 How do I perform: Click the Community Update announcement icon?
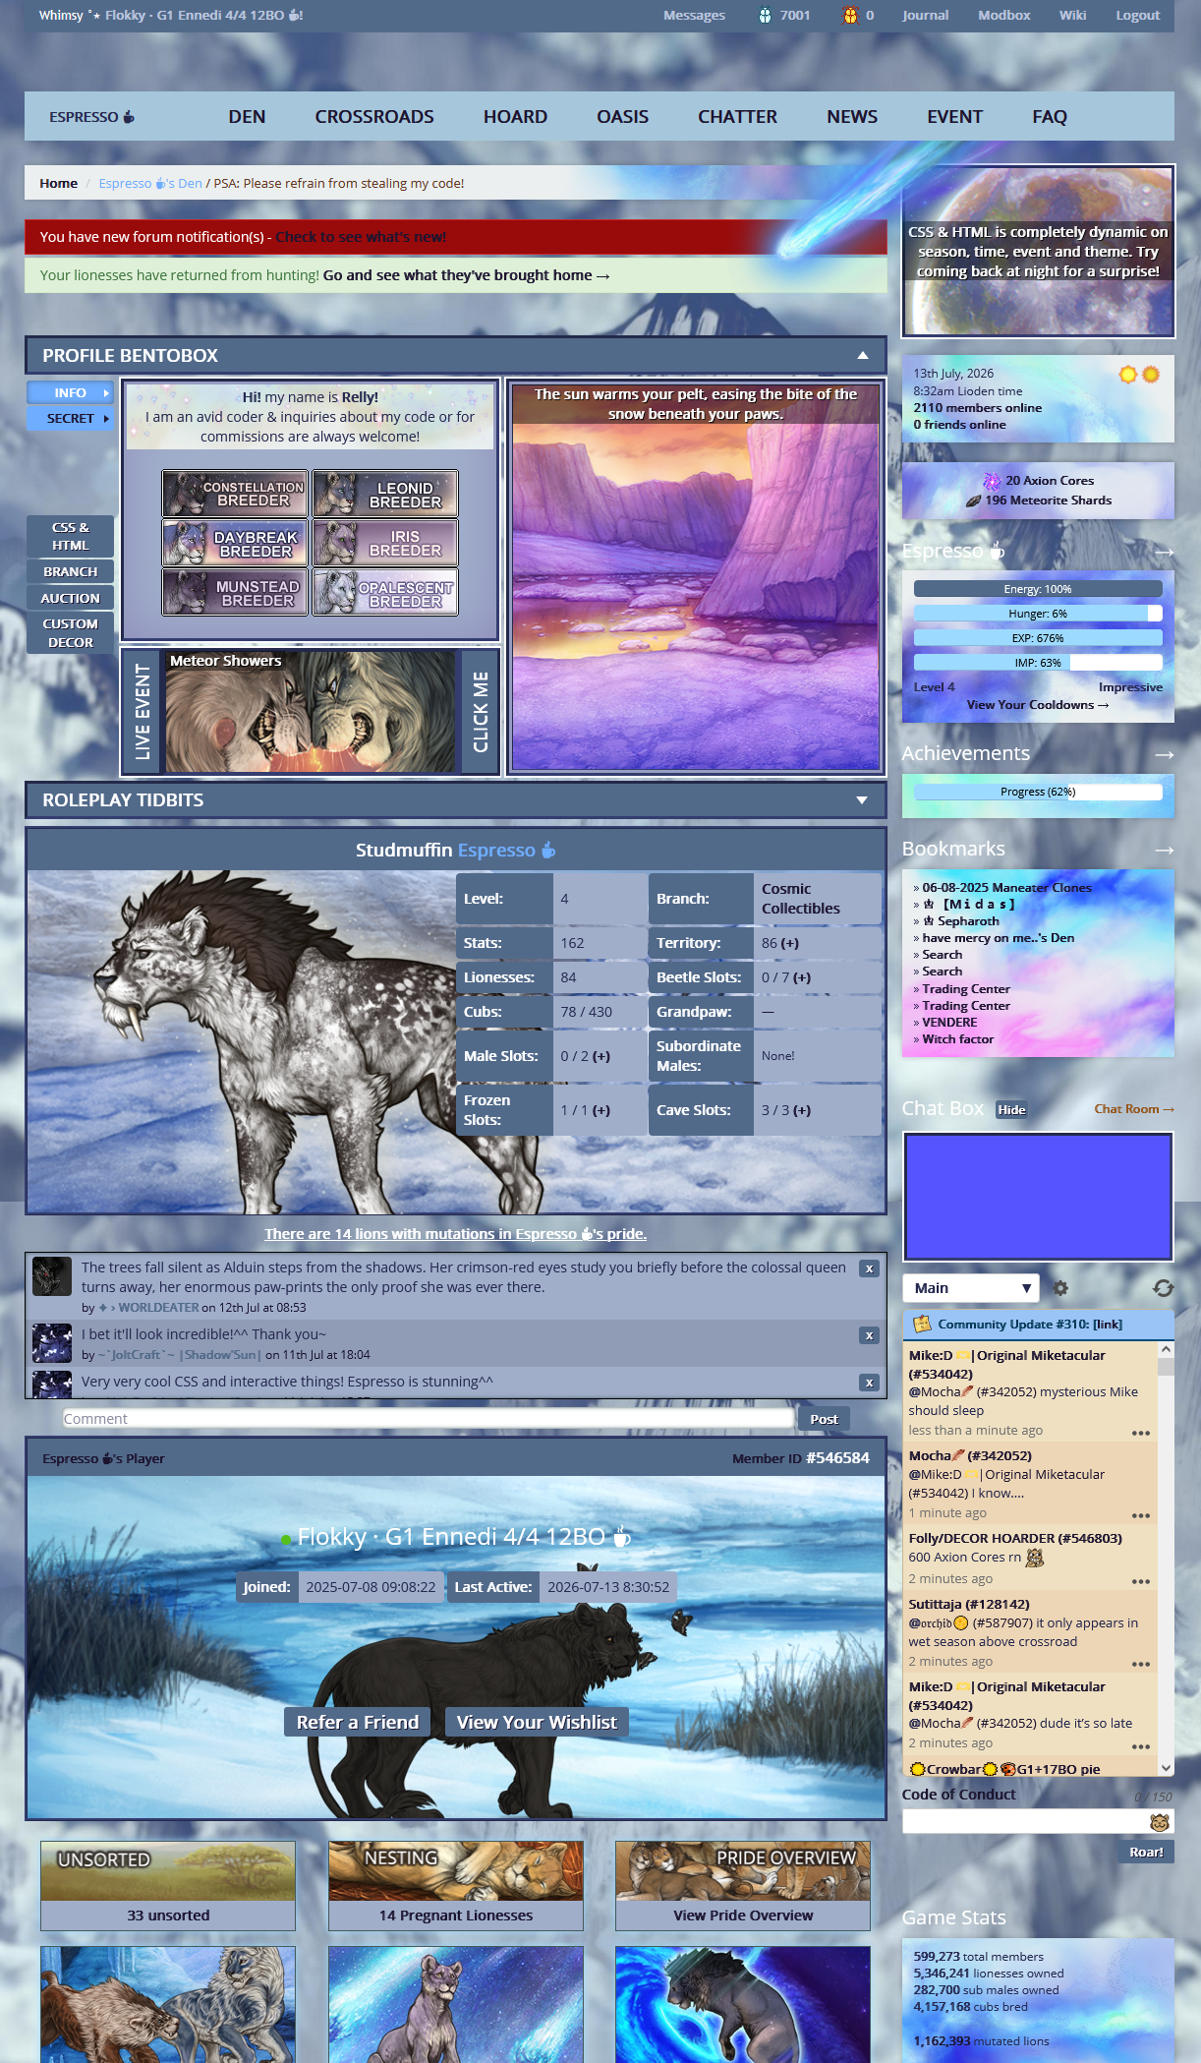[x=922, y=1325]
